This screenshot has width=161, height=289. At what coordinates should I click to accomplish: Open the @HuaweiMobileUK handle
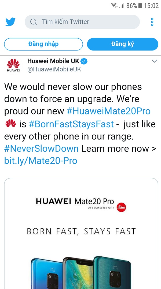[54, 69]
